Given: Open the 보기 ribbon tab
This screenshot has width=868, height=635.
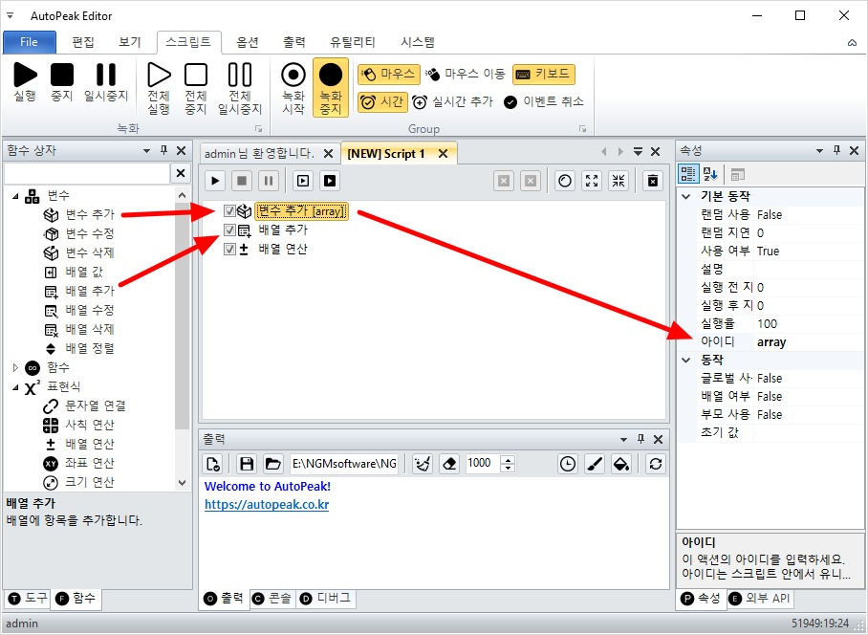Looking at the screenshot, I should coord(130,42).
